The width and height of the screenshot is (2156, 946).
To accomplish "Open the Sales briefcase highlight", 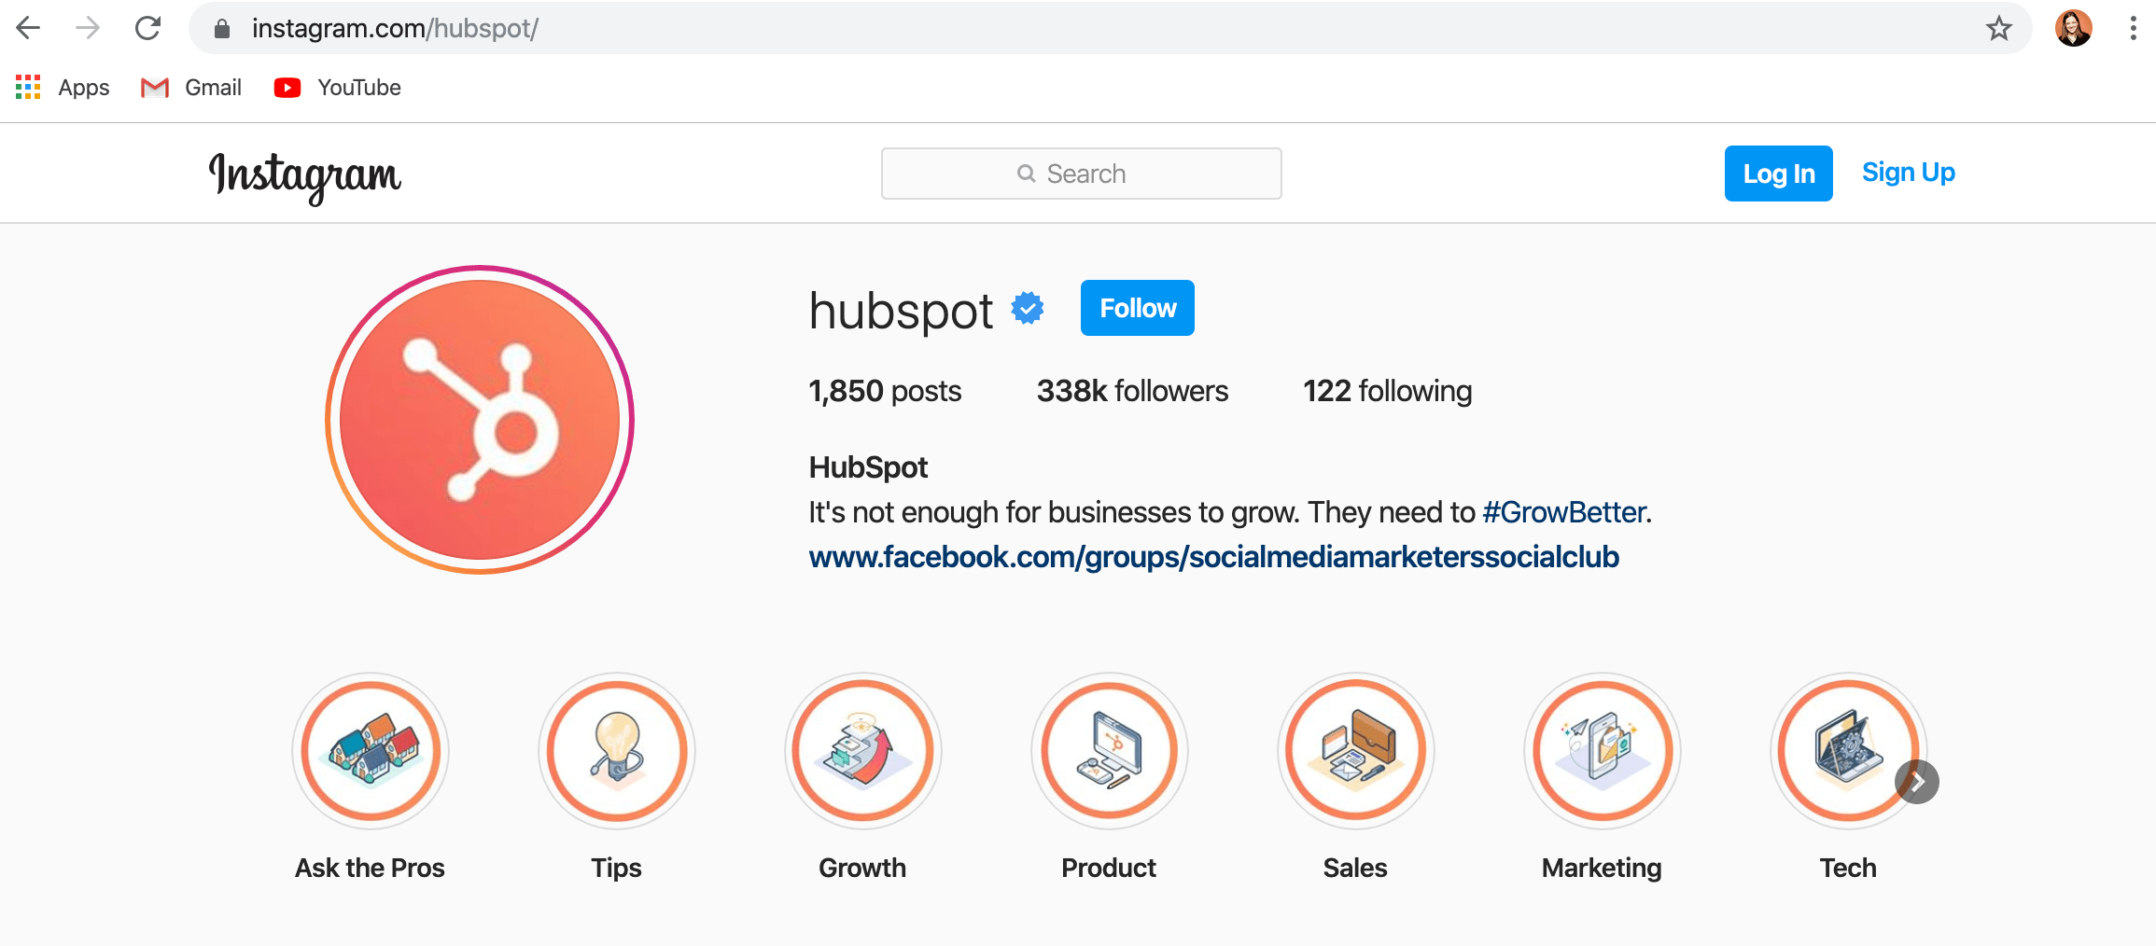I will click(1356, 751).
